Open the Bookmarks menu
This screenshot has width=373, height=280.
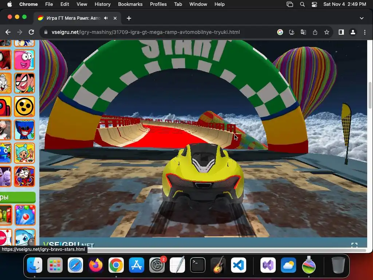(x=130, y=4)
